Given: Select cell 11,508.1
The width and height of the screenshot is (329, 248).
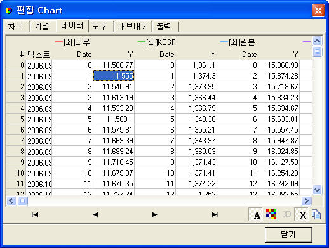Looking at the screenshot, I should click(x=114, y=119).
